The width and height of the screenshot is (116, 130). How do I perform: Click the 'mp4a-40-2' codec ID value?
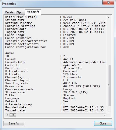tap(71, 65)
